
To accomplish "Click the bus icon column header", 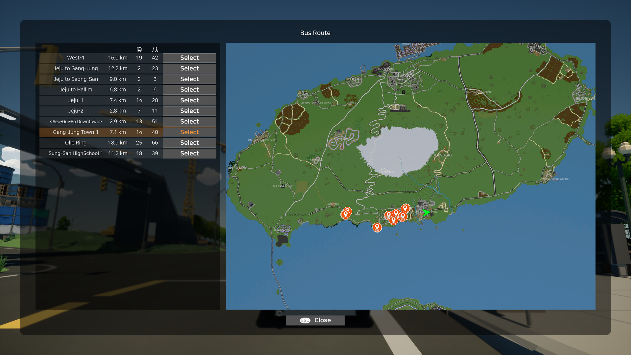I will click(139, 49).
